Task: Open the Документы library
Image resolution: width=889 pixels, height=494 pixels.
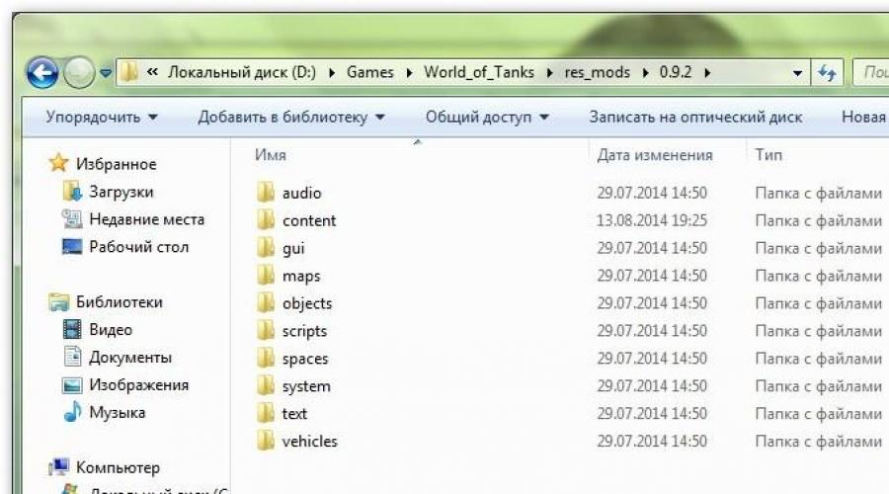Action: tap(130, 358)
